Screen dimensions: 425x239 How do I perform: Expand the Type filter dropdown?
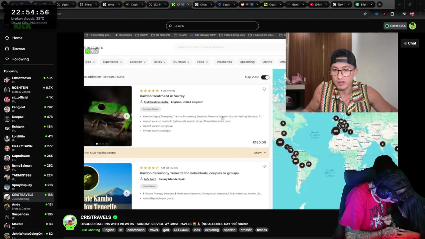click(89, 62)
